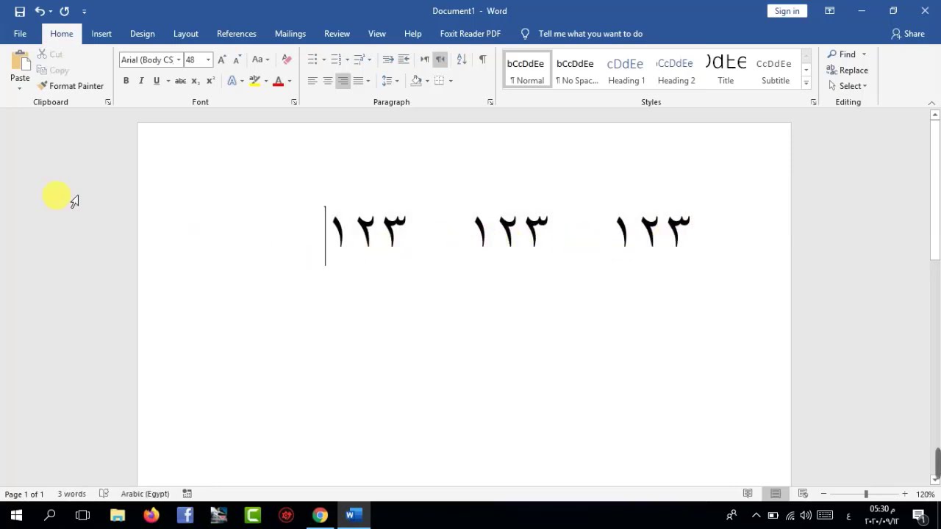Switch to the Design tab

[x=142, y=34]
